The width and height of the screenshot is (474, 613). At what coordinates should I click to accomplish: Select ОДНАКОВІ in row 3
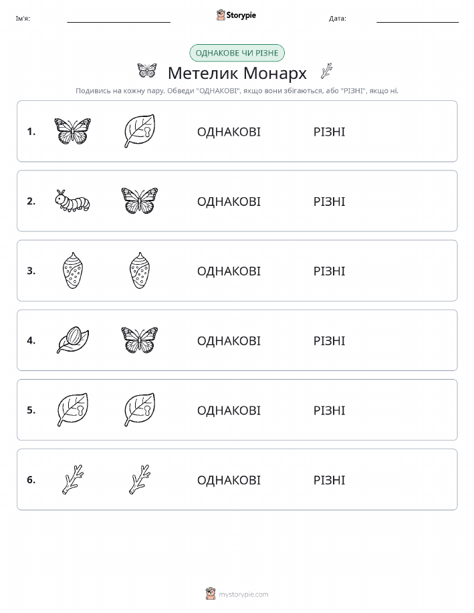[x=229, y=271]
